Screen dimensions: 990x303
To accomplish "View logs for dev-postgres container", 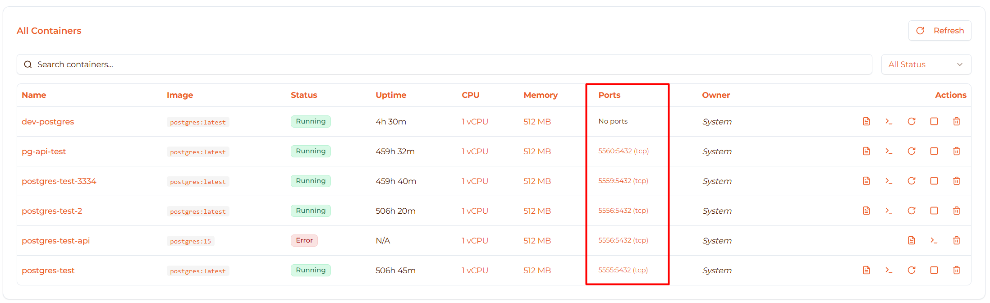I will click(866, 121).
